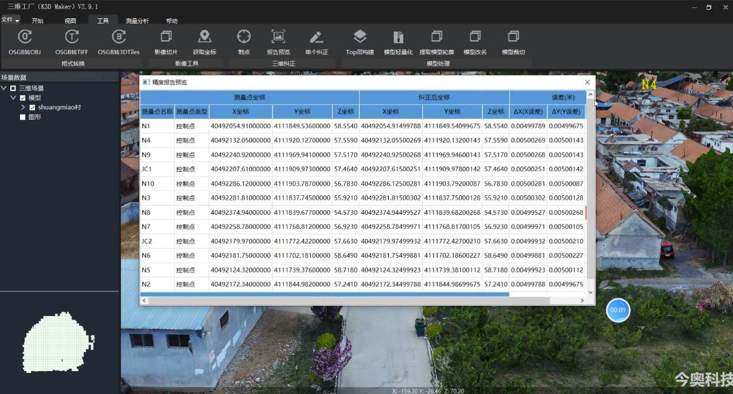
Task: Open the 帮助 menu
Action: 172,20
